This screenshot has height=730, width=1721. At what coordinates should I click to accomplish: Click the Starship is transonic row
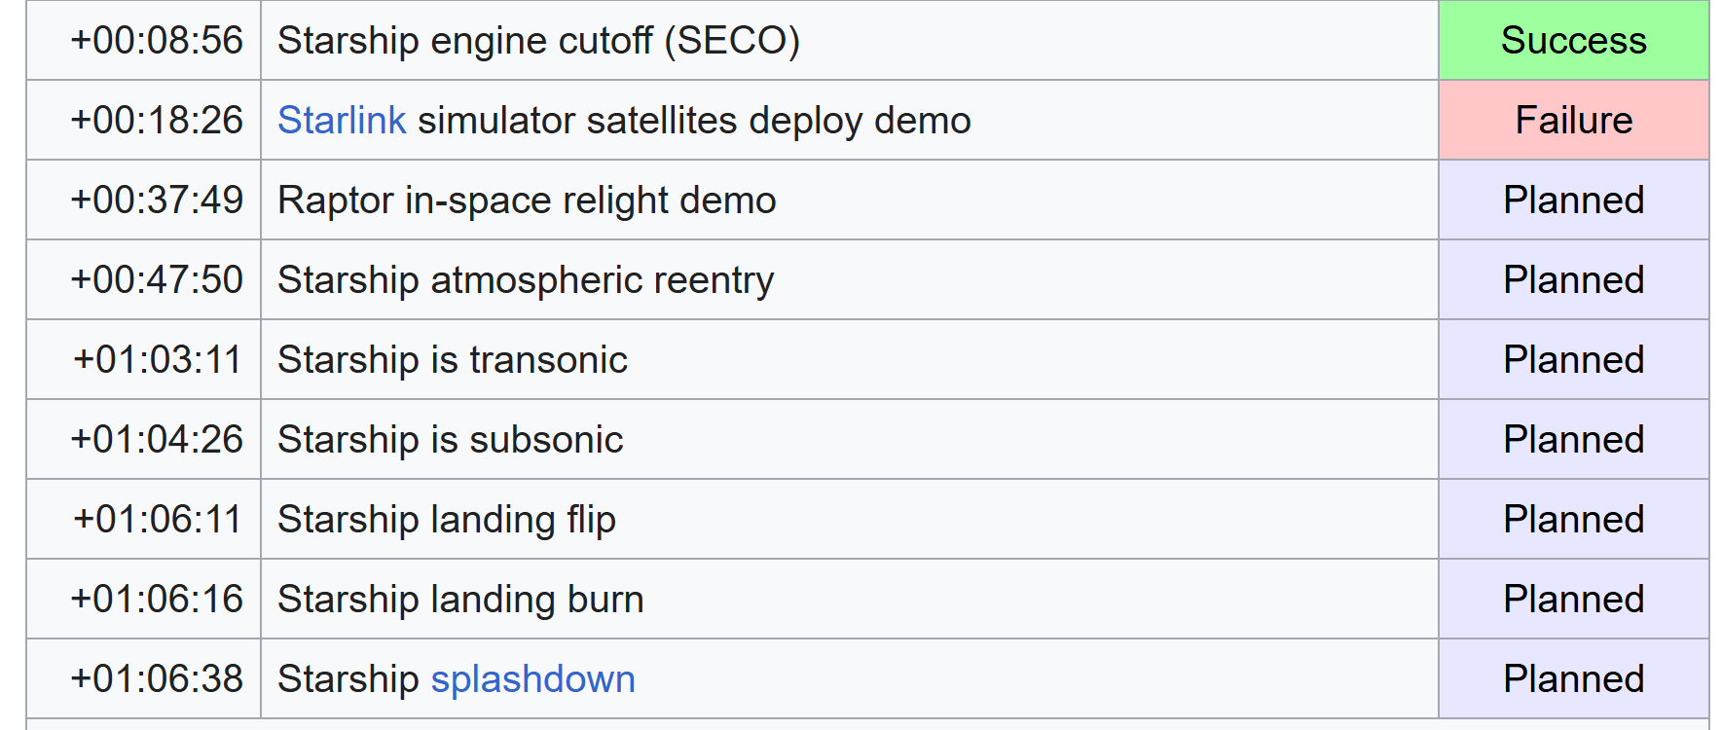tap(867, 360)
